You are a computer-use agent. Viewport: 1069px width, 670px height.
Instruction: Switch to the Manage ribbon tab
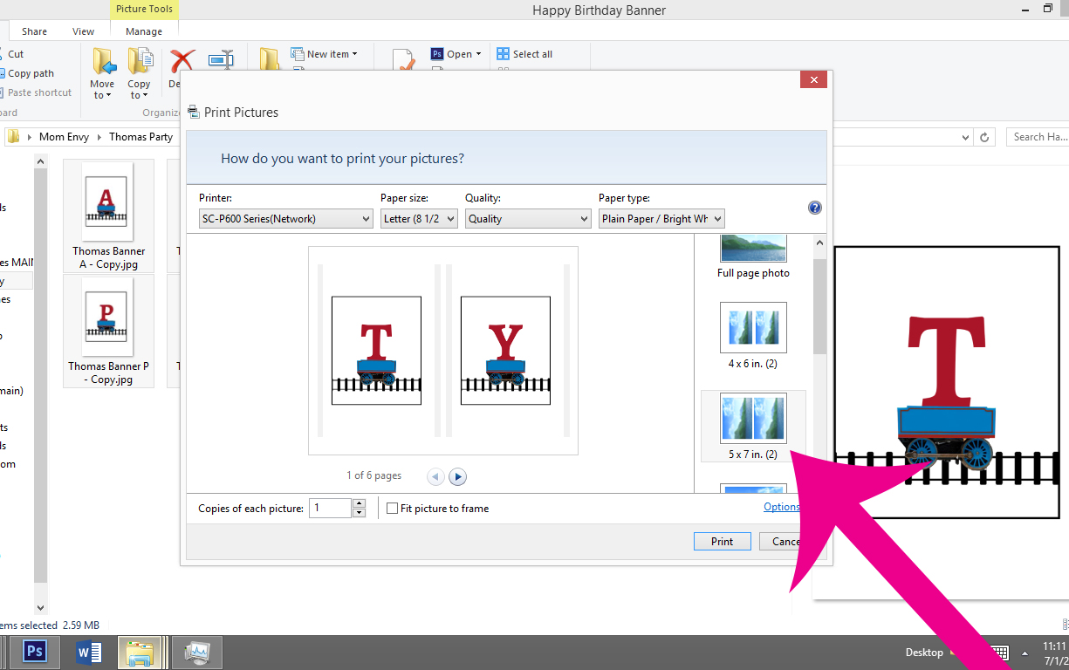point(144,31)
